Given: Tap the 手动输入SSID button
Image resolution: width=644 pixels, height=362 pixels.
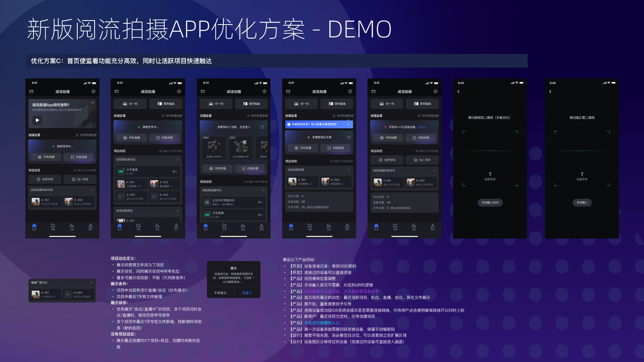Looking at the screenshot, I should click(490, 203).
